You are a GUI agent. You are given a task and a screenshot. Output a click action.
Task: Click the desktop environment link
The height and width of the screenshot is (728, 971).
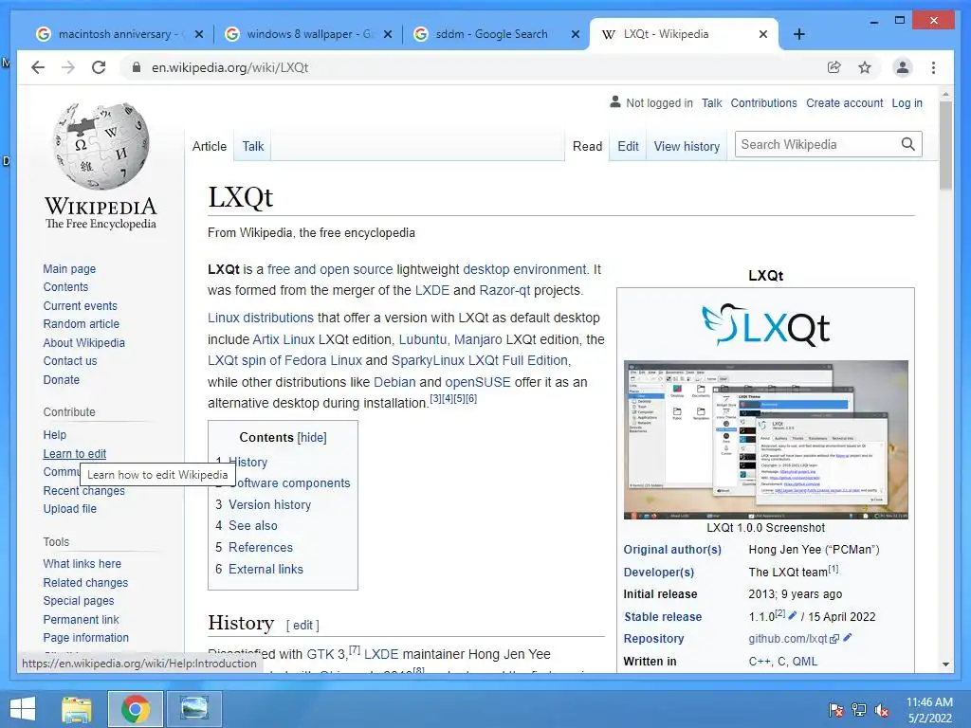(x=524, y=269)
